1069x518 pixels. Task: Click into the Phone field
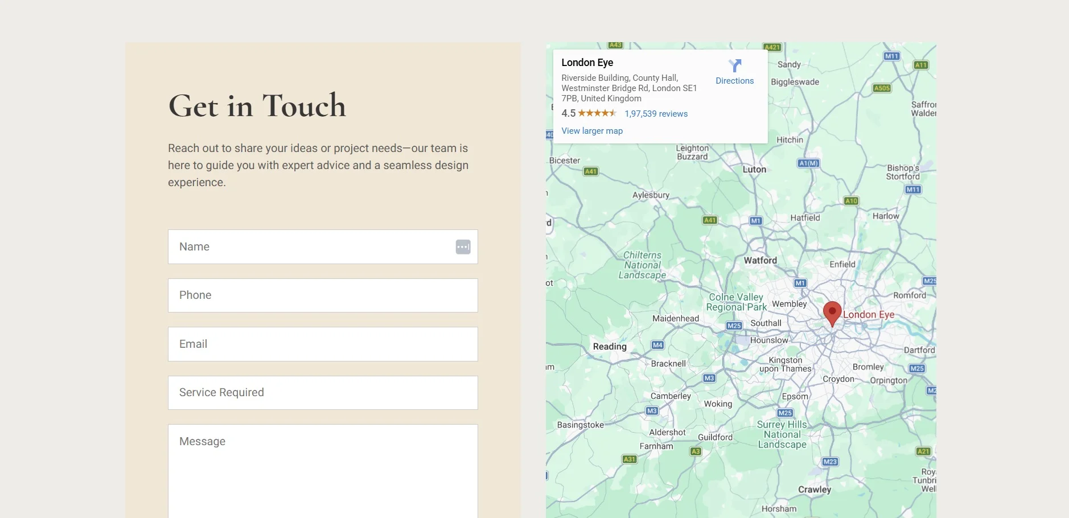pyautogui.click(x=323, y=295)
